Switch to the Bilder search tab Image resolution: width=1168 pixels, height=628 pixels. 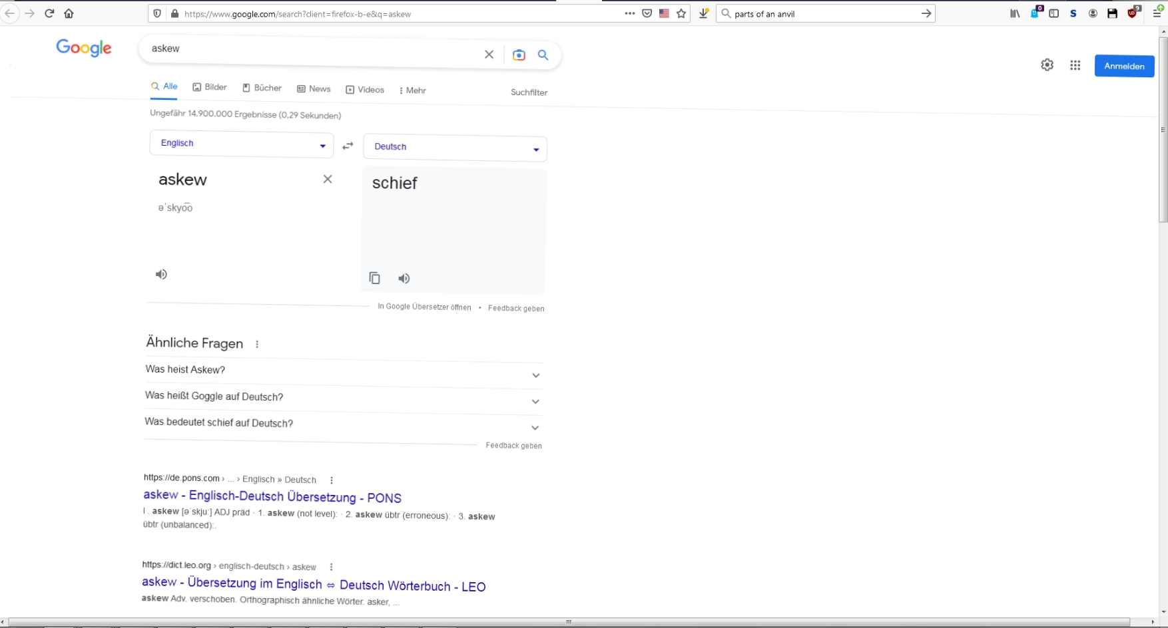pos(210,87)
